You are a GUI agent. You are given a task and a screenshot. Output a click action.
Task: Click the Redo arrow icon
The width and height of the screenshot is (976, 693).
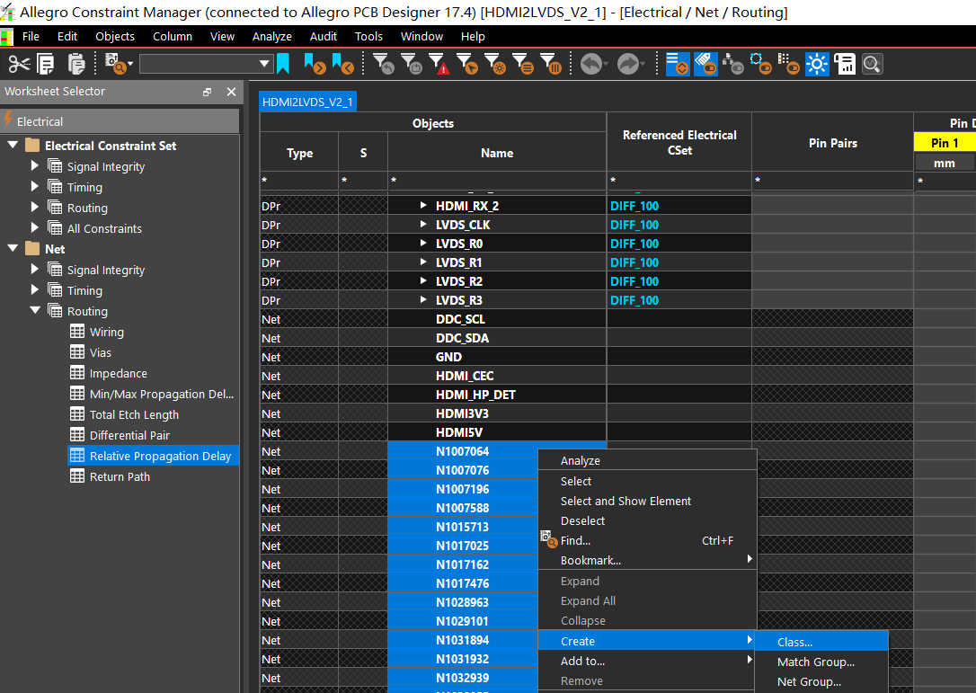pyautogui.click(x=629, y=64)
